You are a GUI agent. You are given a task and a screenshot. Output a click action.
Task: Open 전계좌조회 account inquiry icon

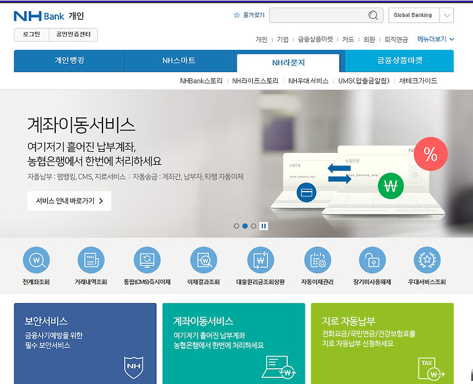36,260
